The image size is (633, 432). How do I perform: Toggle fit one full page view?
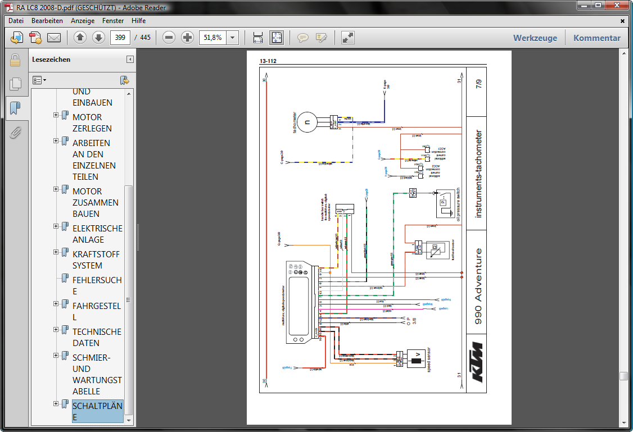[277, 38]
